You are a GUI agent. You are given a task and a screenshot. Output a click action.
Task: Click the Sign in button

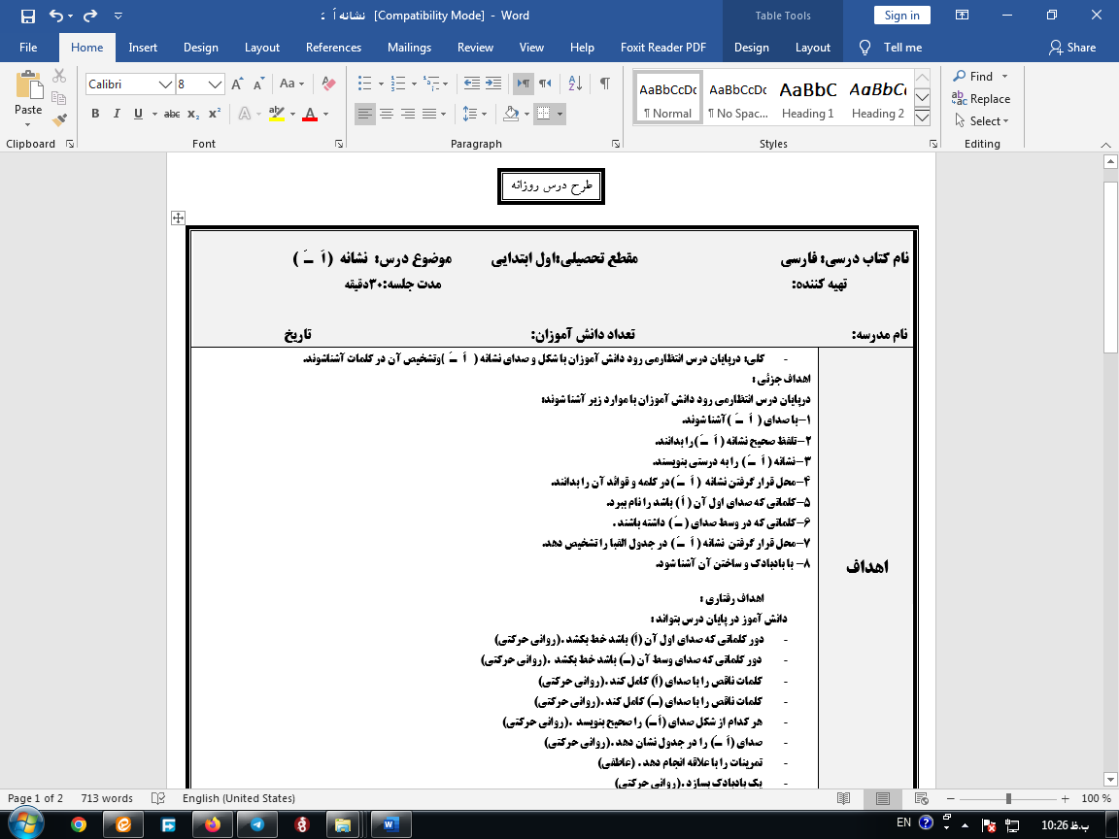(901, 15)
